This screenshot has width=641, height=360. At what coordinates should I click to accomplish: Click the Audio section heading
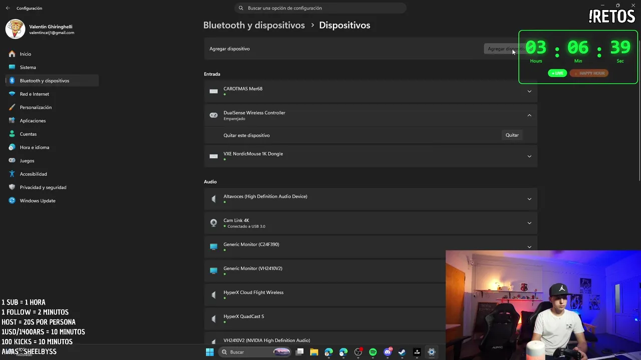point(210,181)
